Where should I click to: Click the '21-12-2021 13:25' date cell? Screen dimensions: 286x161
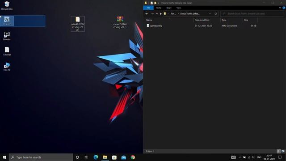tap(203, 26)
